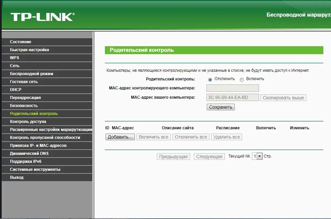Screen dimensions: 331x219
Task: Click the Добавить... button
Action: coord(120,137)
